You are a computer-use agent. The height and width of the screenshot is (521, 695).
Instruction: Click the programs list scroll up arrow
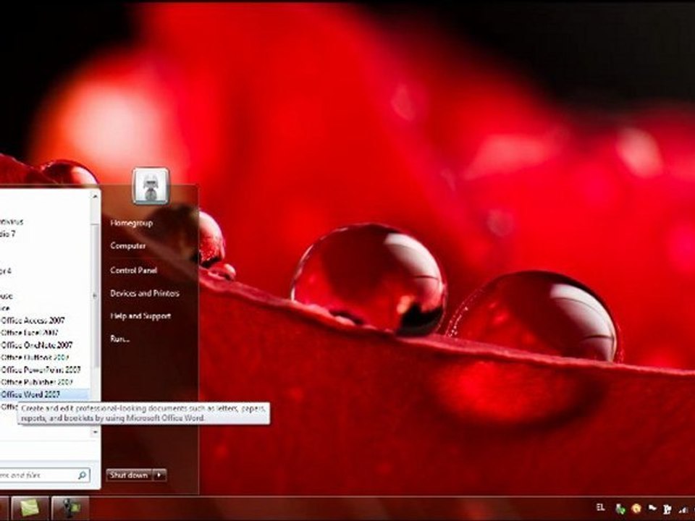pyautogui.click(x=95, y=196)
